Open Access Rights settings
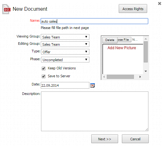 (133, 9)
